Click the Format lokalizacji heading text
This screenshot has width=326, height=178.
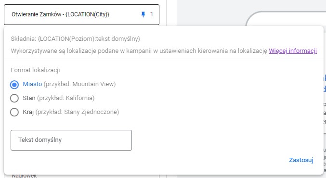(x=35, y=70)
